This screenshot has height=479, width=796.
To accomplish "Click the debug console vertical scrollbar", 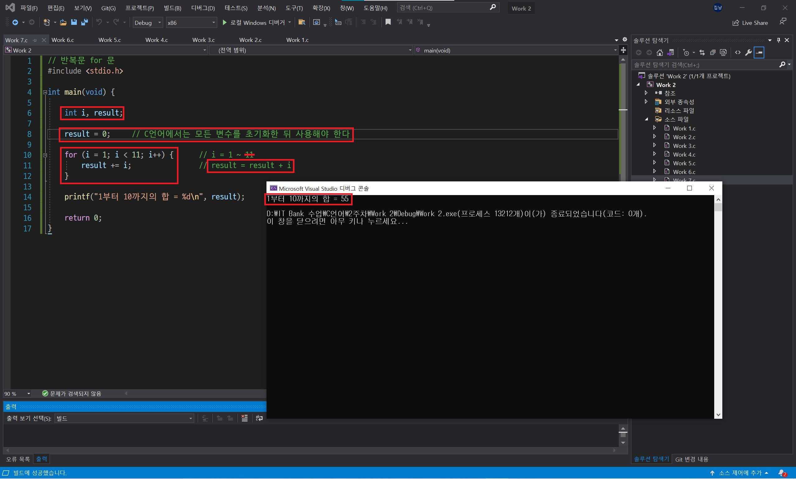I will pyautogui.click(x=718, y=307).
